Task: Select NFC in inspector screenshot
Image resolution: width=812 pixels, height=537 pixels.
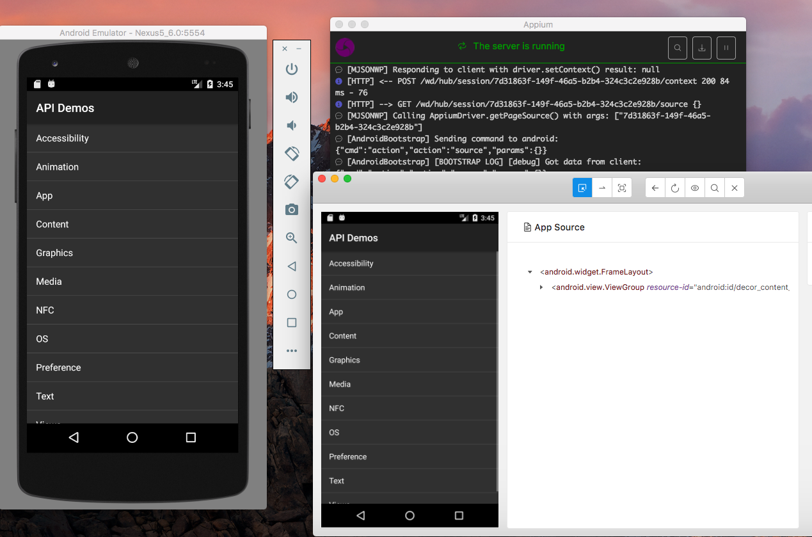Action: click(x=409, y=408)
